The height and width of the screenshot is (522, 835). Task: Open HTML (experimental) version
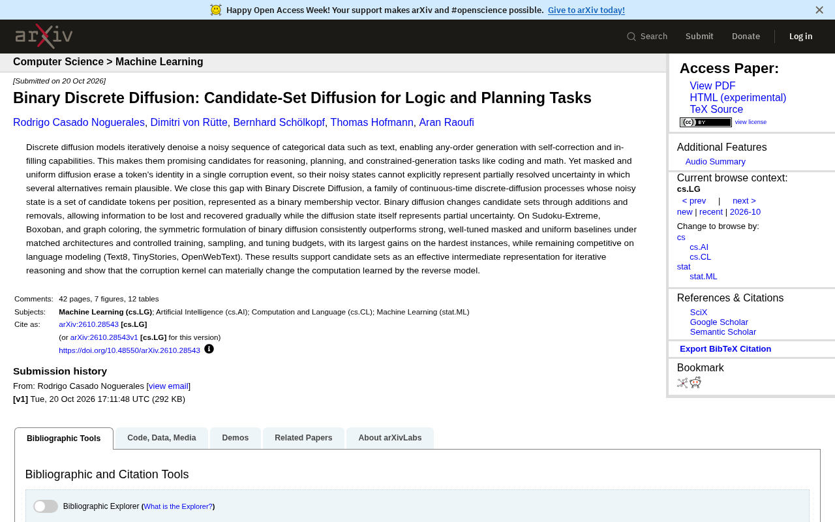click(x=738, y=98)
